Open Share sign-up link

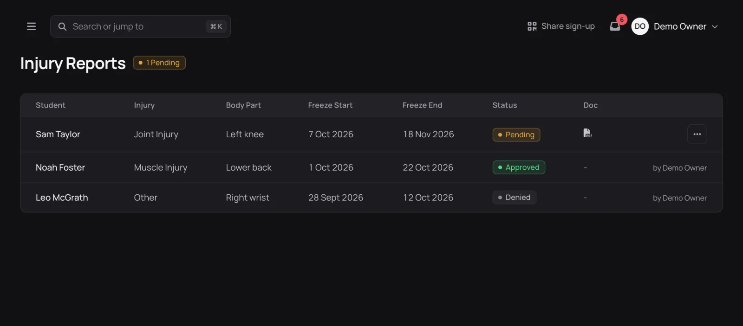(561, 26)
